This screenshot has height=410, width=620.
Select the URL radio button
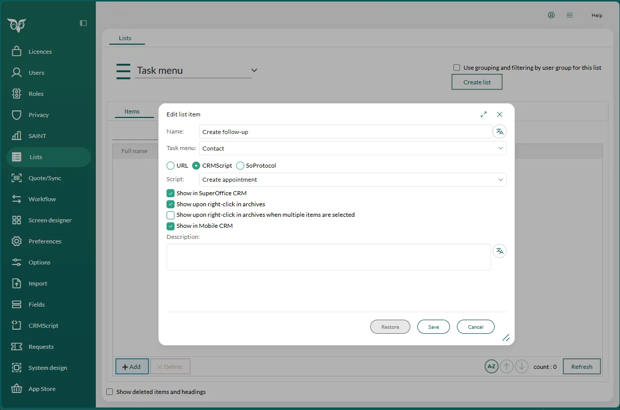click(171, 166)
